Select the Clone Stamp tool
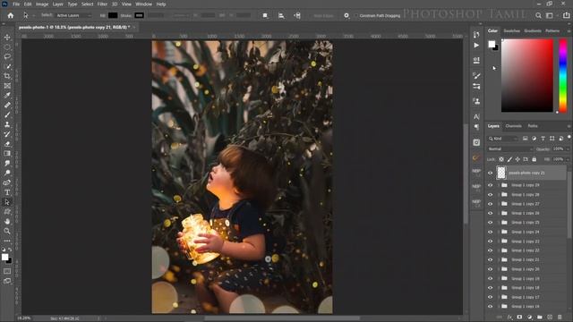 point(7,124)
